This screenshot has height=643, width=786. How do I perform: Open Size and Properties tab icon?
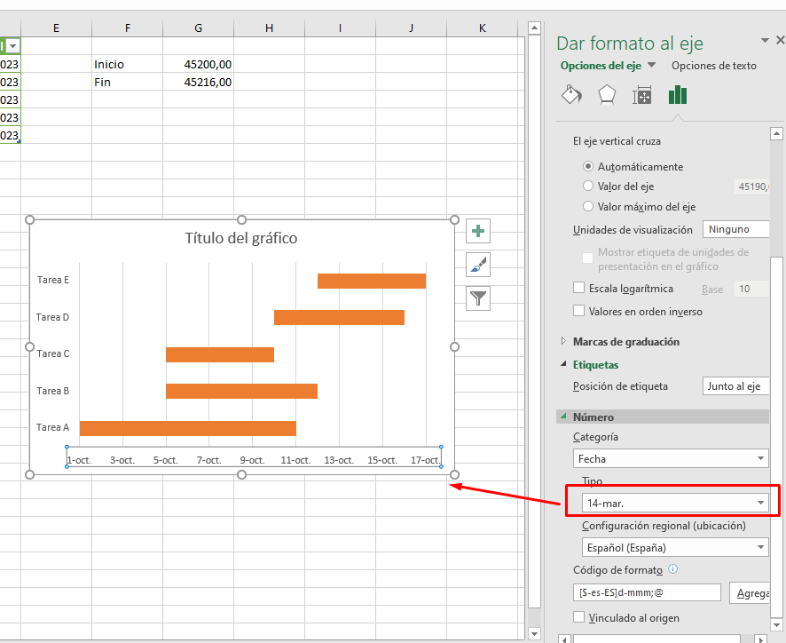tap(642, 96)
